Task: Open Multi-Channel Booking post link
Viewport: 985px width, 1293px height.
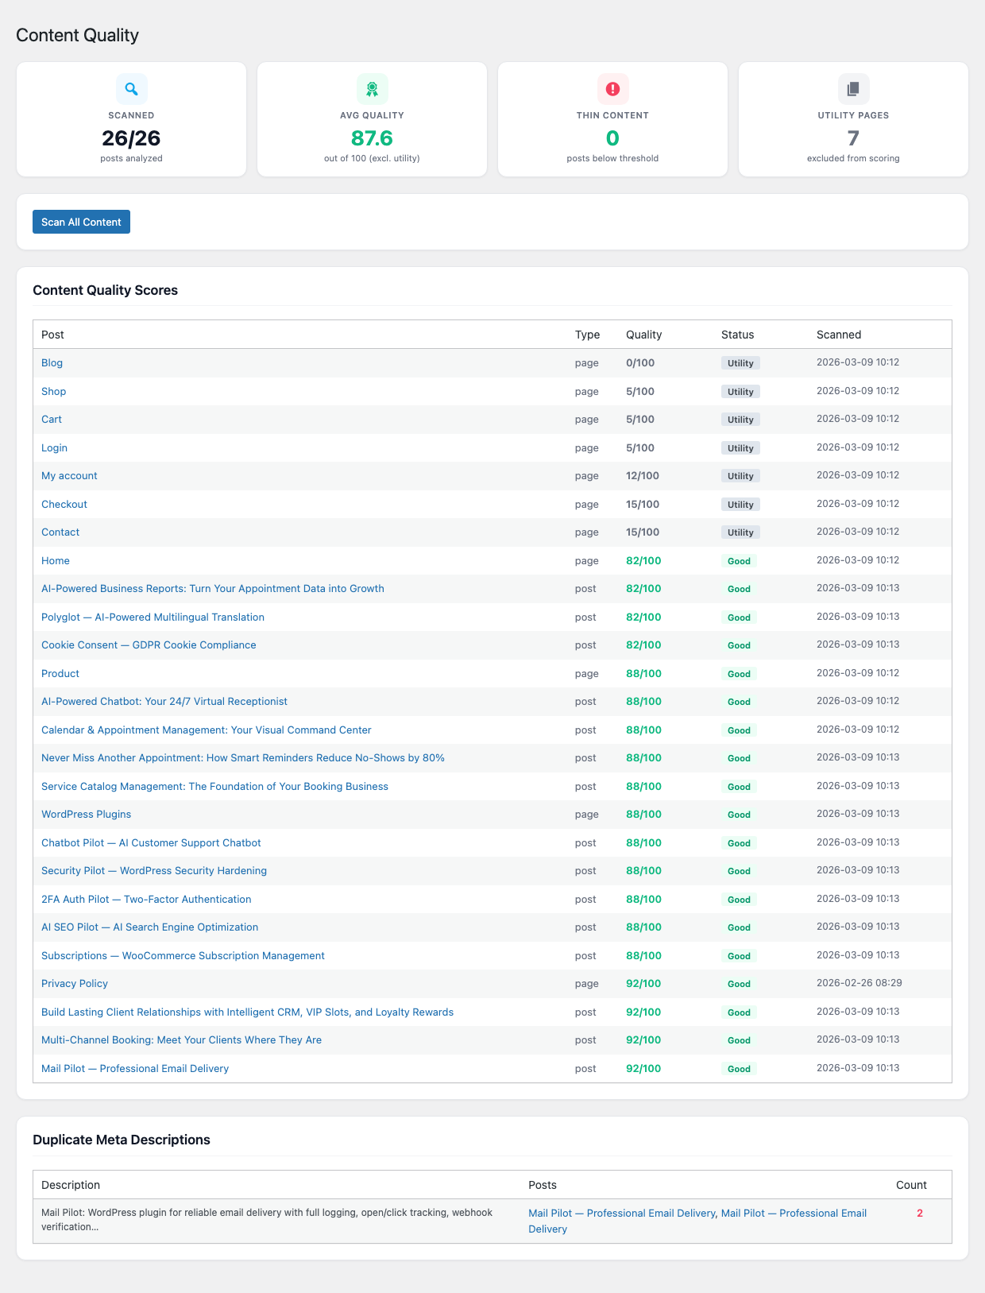Action: (181, 1040)
